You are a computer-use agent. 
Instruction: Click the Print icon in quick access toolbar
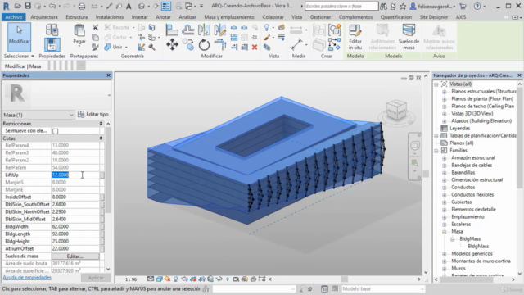82,6
